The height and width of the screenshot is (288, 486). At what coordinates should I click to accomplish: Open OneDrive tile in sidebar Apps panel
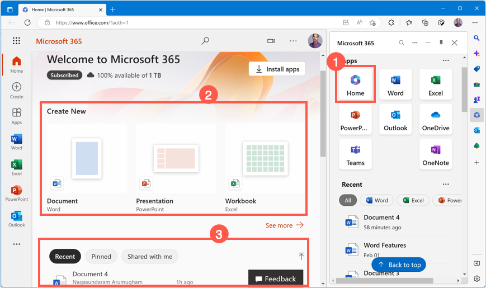click(x=436, y=119)
